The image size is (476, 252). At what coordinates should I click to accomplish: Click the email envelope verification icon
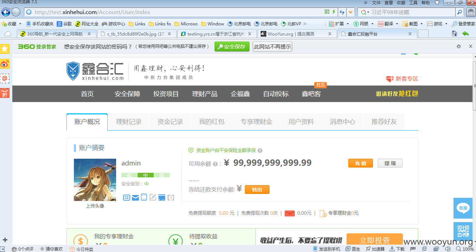pos(135,197)
